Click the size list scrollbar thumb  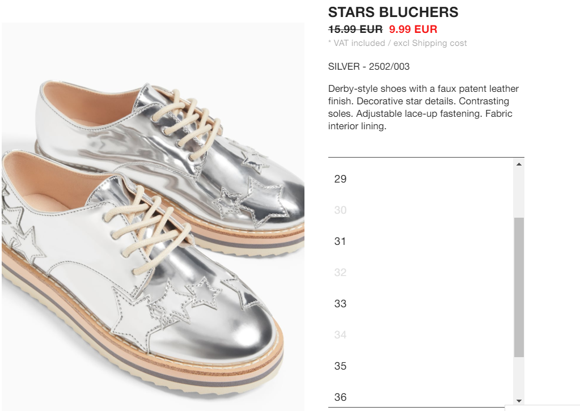(519, 287)
